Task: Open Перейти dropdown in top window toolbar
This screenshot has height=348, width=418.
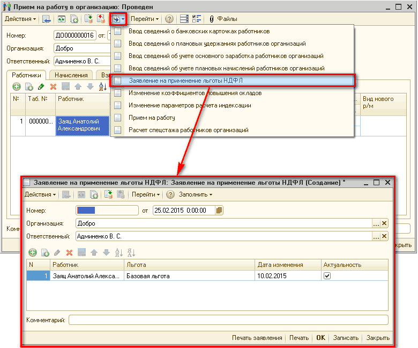Action: click(145, 19)
